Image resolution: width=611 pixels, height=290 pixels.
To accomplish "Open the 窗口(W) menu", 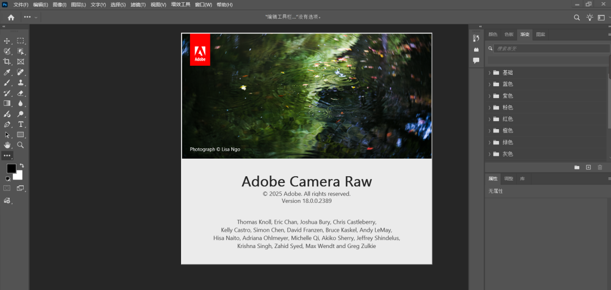I will [204, 5].
